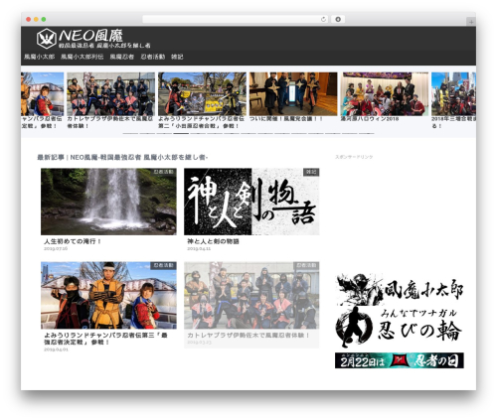Open the 神と人と剣の物語 article link

[213, 241]
